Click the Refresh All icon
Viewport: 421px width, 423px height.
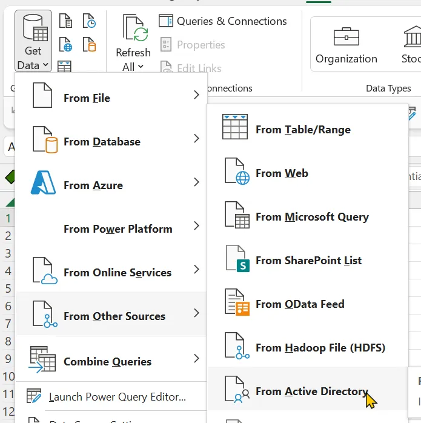(x=136, y=28)
